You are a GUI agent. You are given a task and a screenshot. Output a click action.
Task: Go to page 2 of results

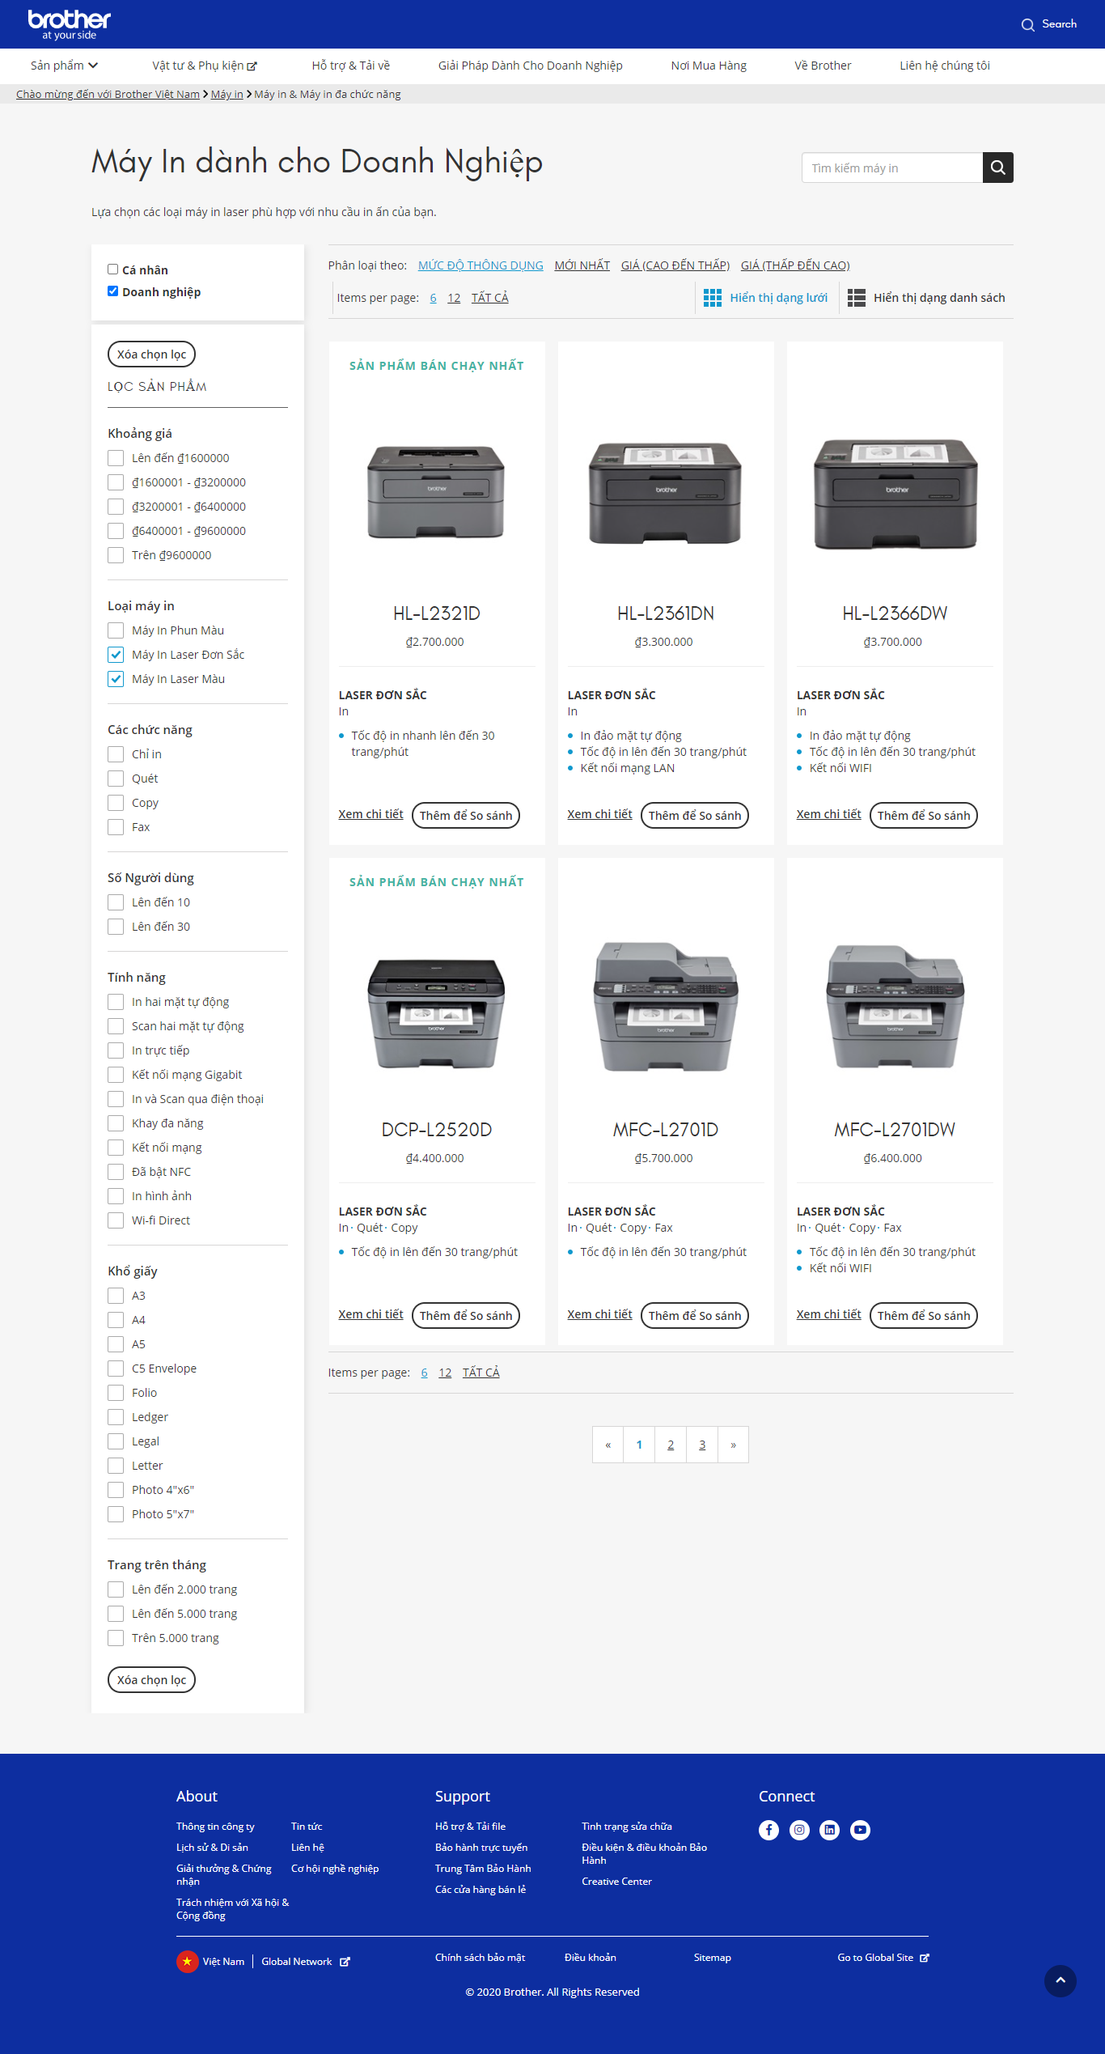point(671,1445)
